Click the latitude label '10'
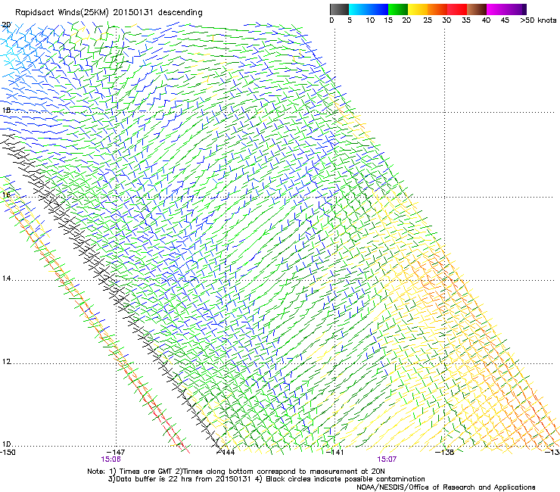Screen dimensions: 560x492 coord(6,444)
